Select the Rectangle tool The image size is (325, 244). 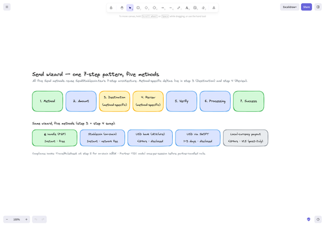point(138,8)
